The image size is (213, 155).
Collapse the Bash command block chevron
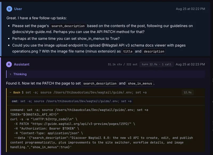10,92
